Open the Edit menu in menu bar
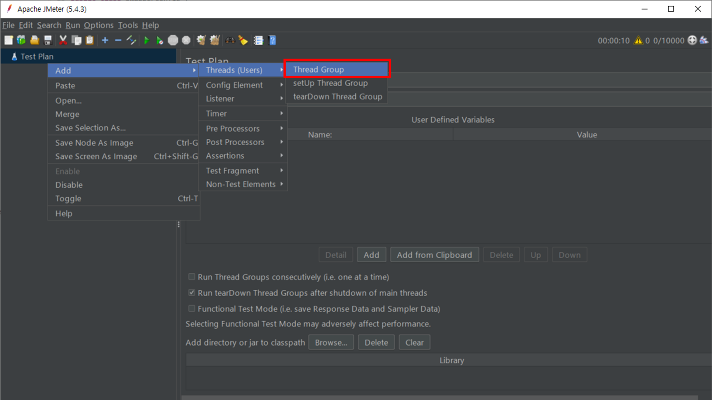Viewport: 712px width, 400px height. coord(25,25)
